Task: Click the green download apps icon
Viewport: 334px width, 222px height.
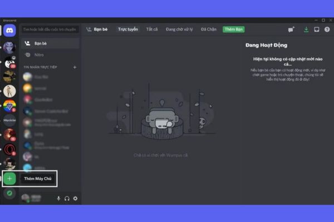Action: [306, 29]
